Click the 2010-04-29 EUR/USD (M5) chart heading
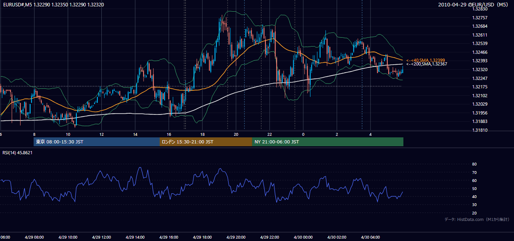 click(x=473, y=5)
